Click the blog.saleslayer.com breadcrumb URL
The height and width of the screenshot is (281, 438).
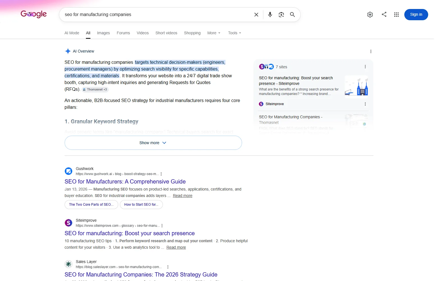(119, 267)
